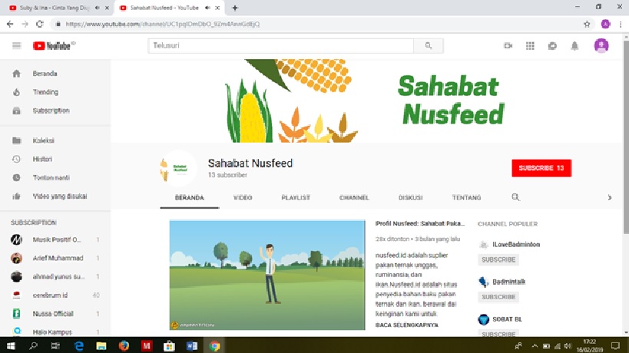Click Sahabat Nusfeed channel avatar
The height and width of the screenshot is (353, 629).
177,168
